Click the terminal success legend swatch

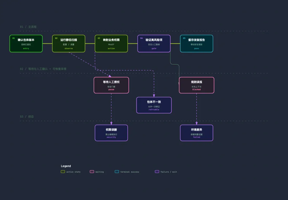pyautogui.click(x=117, y=172)
